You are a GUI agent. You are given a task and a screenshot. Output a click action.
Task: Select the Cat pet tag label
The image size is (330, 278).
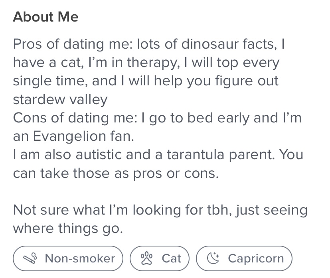pyautogui.click(x=172, y=258)
